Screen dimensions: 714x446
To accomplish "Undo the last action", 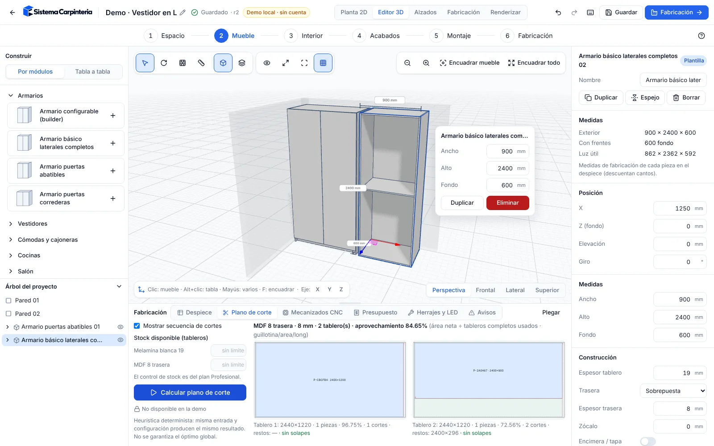I will pyautogui.click(x=558, y=12).
